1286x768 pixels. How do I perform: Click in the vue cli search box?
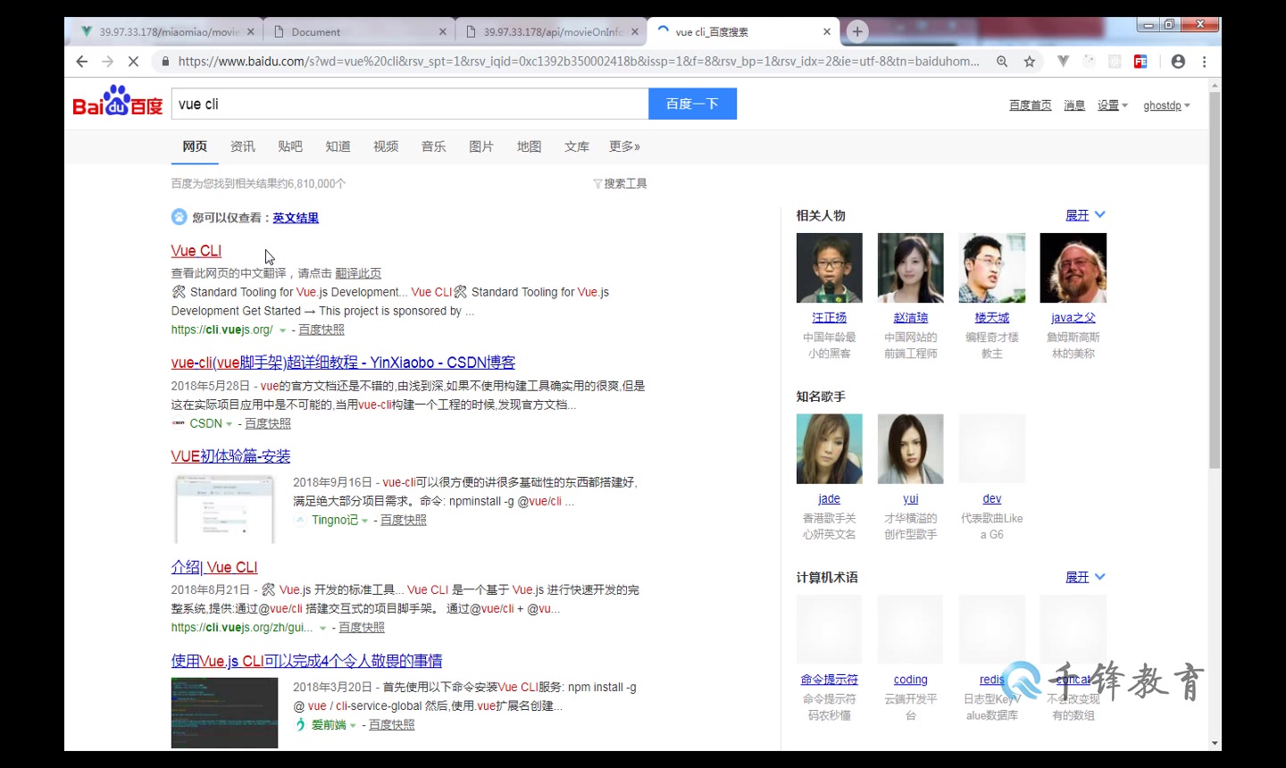tap(409, 104)
